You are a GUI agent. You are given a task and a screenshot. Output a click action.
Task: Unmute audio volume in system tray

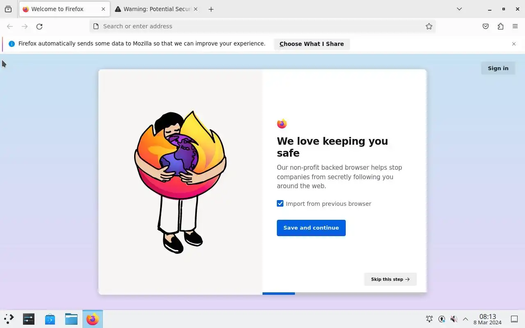454,319
